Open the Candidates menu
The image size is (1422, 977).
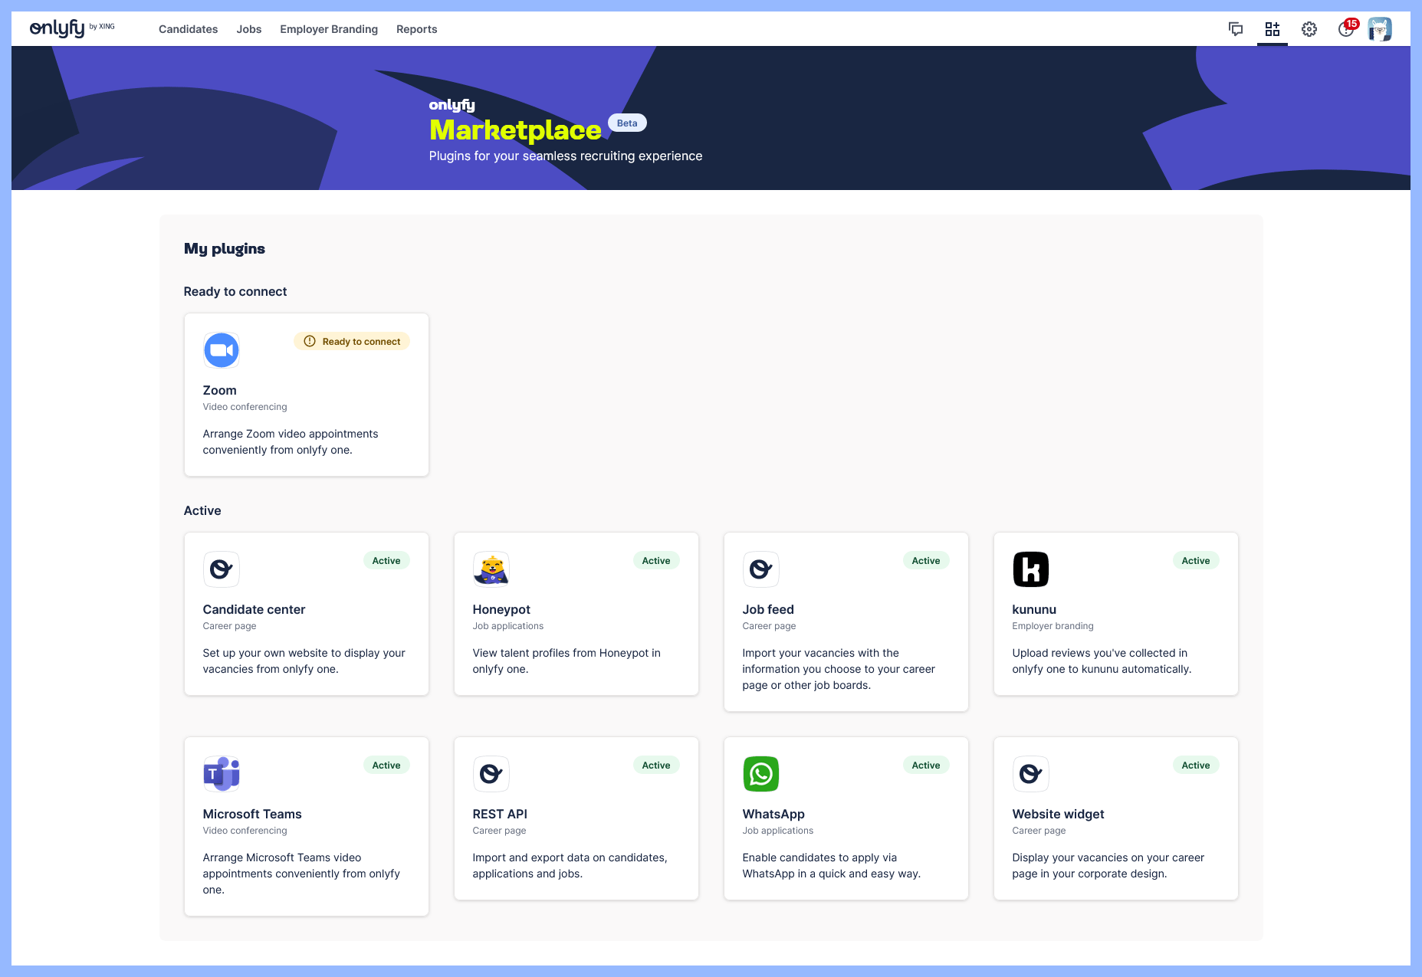click(x=188, y=29)
